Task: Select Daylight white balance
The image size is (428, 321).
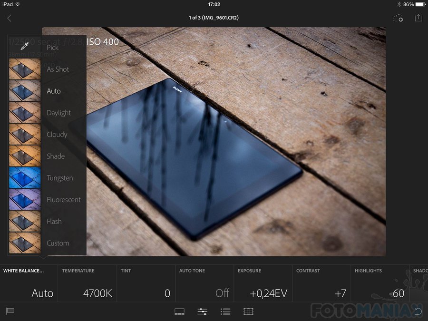Action: click(x=58, y=113)
